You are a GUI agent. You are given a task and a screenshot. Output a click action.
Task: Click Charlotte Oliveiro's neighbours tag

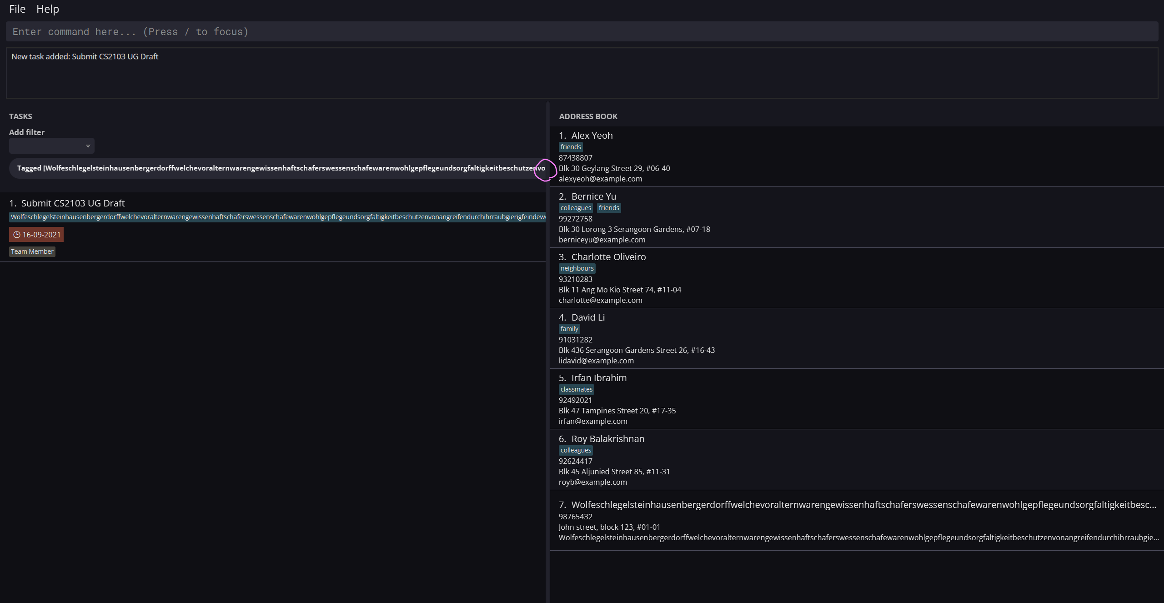pyautogui.click(x=577, y=268)
